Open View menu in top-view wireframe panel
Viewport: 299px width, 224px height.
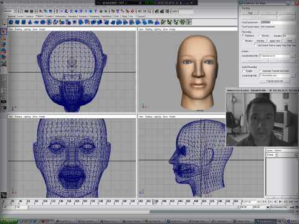11,29
